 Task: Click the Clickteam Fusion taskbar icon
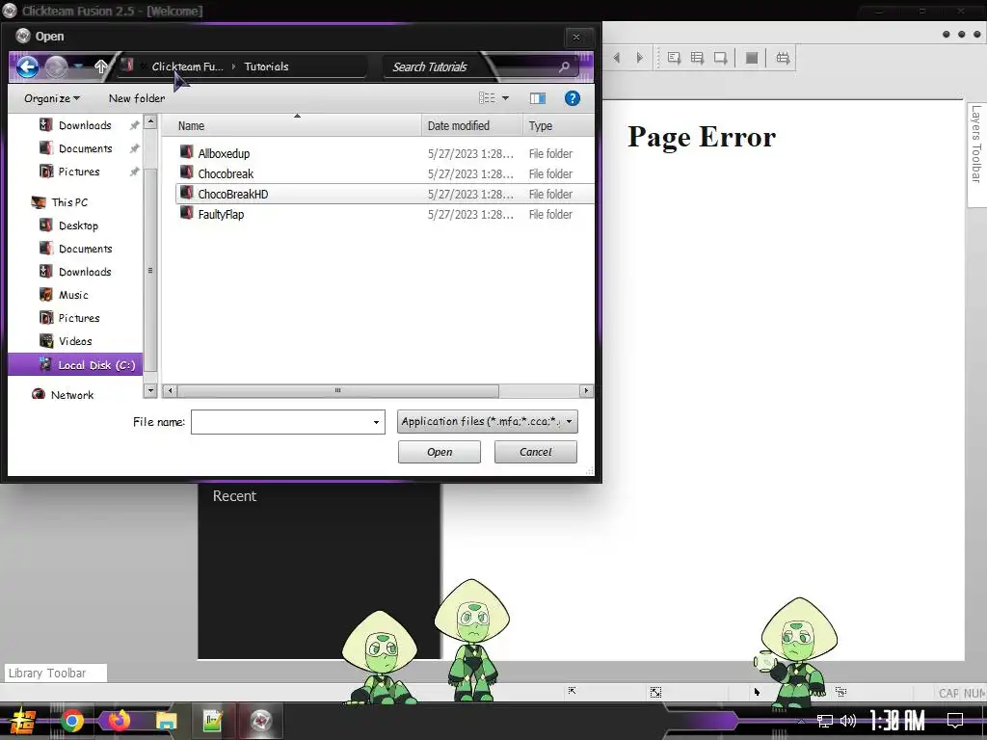tap(260, 721)
